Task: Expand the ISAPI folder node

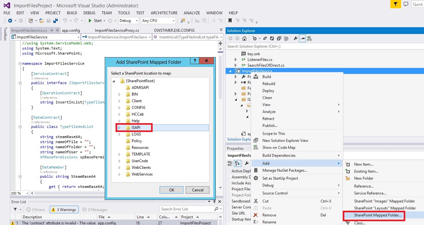Action: [119, 128]
